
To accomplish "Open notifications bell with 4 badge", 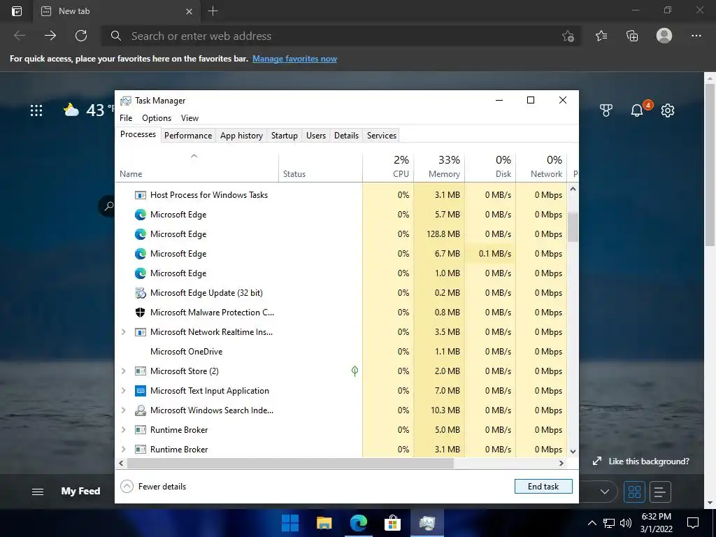I will [638, 110].
